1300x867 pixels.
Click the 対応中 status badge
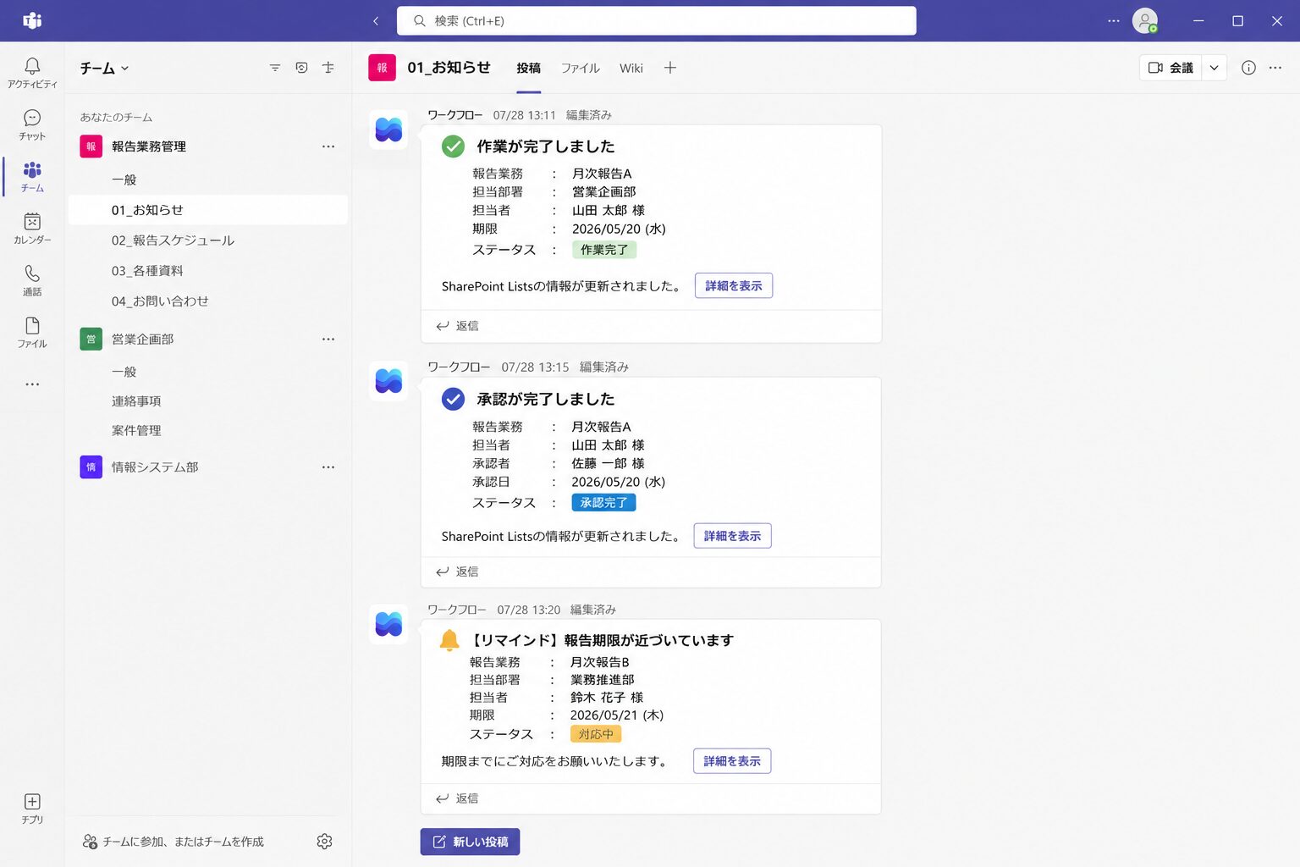596,734
